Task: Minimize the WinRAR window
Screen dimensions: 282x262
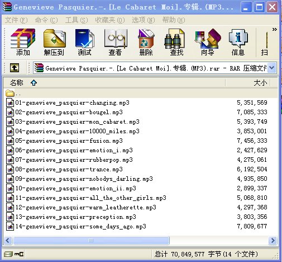Action: coord(246,7)
